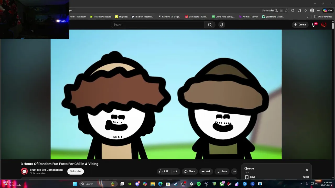Viewport: 335px width, 188px height.
Task: Show hidden system tray icons
Action: [301, 184]
